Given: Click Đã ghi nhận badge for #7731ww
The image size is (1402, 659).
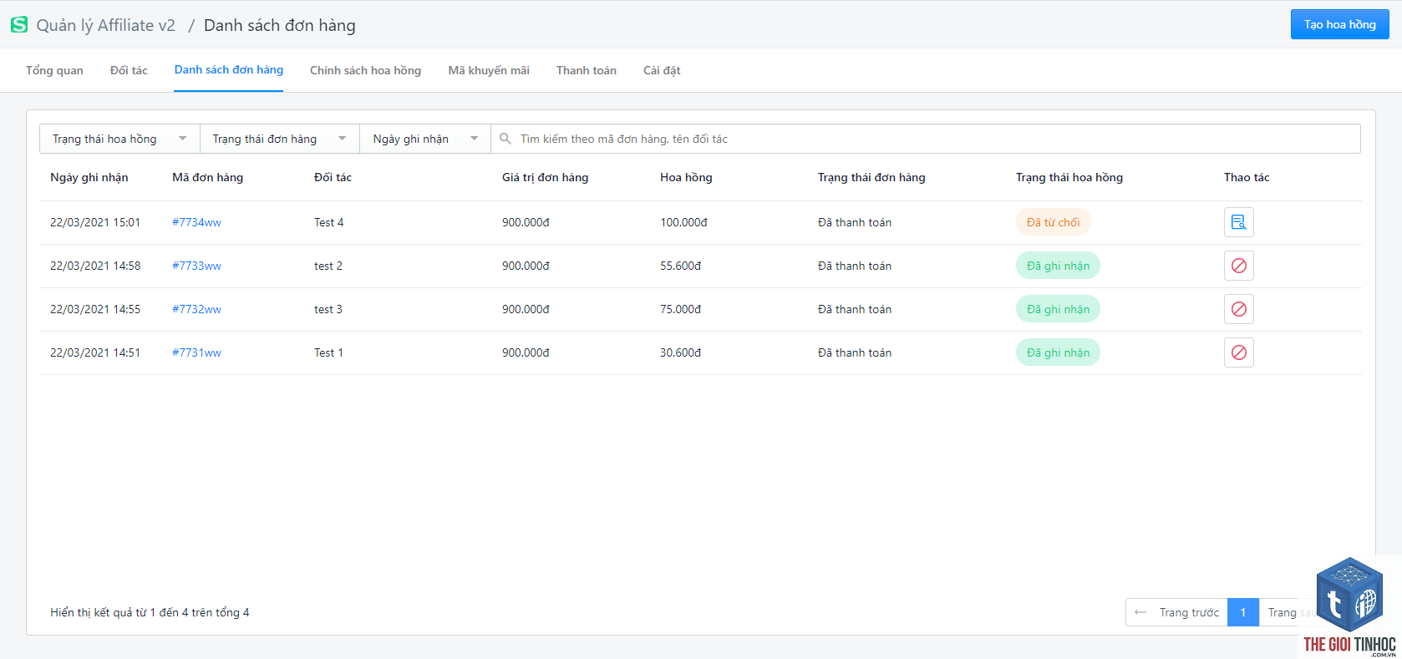Looking at the screenshot, I should 1058,352.
